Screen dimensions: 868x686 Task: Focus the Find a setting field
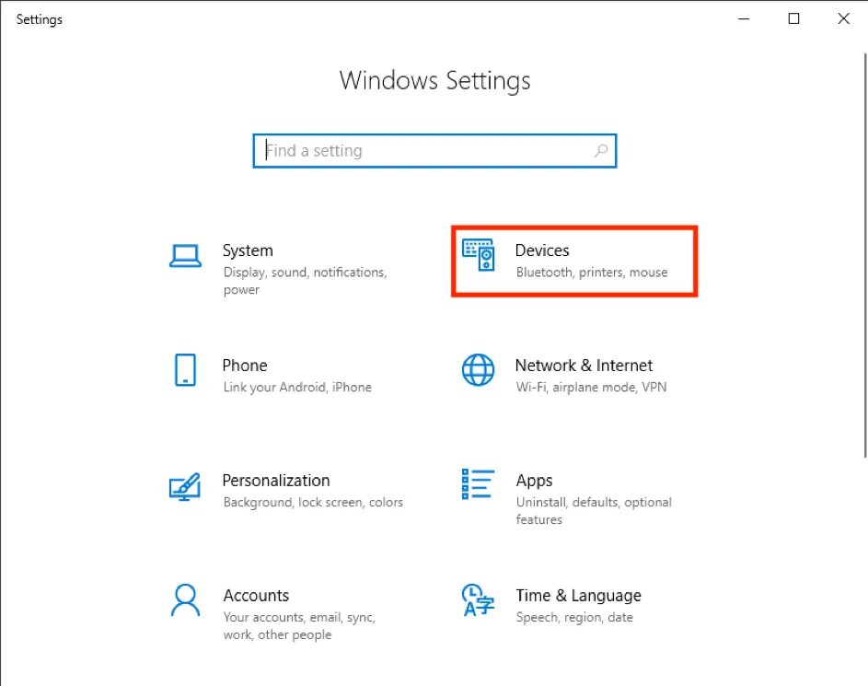click(434, 151)
